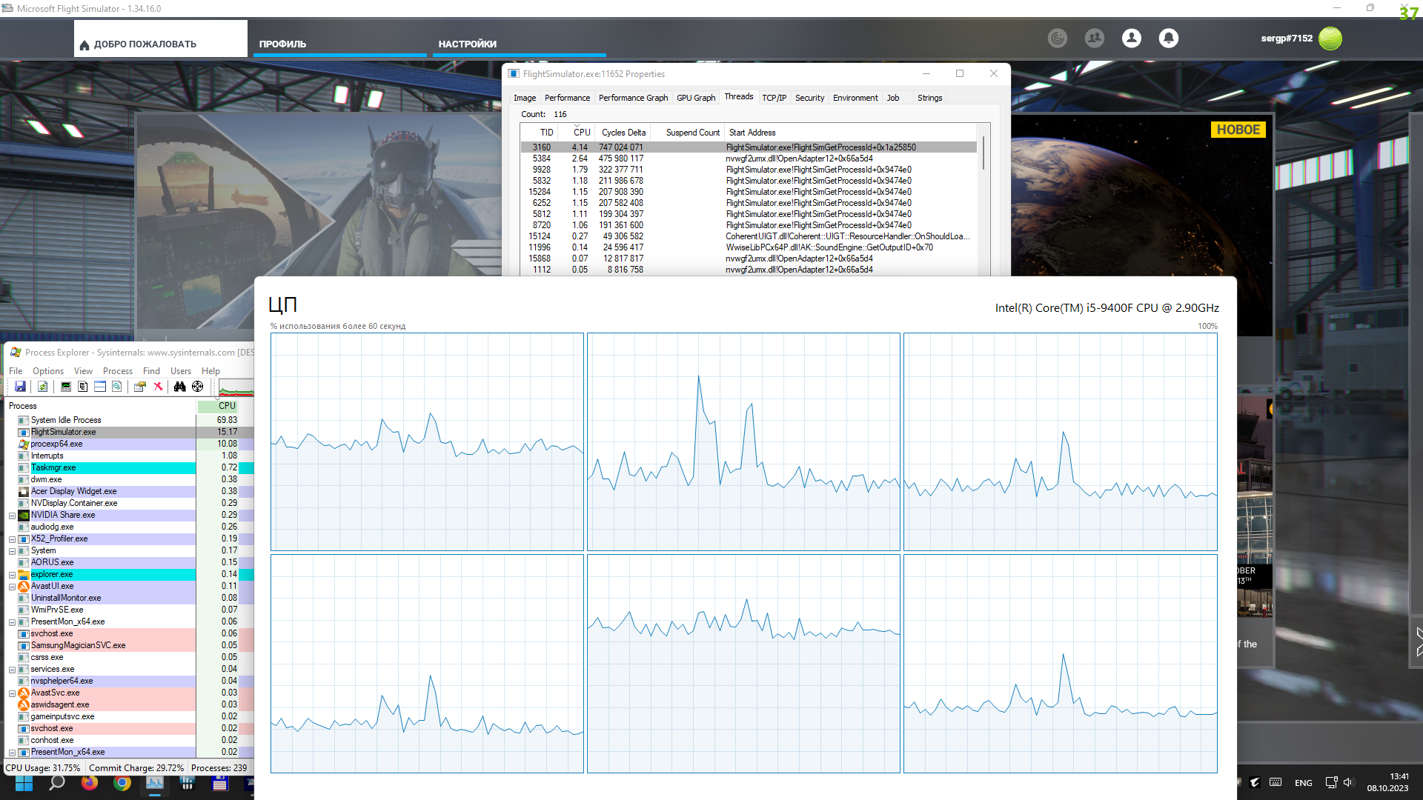The image size is (1423, 800).
Task: Click the DLL/handles view icon in toolbar
Action: 117,387
